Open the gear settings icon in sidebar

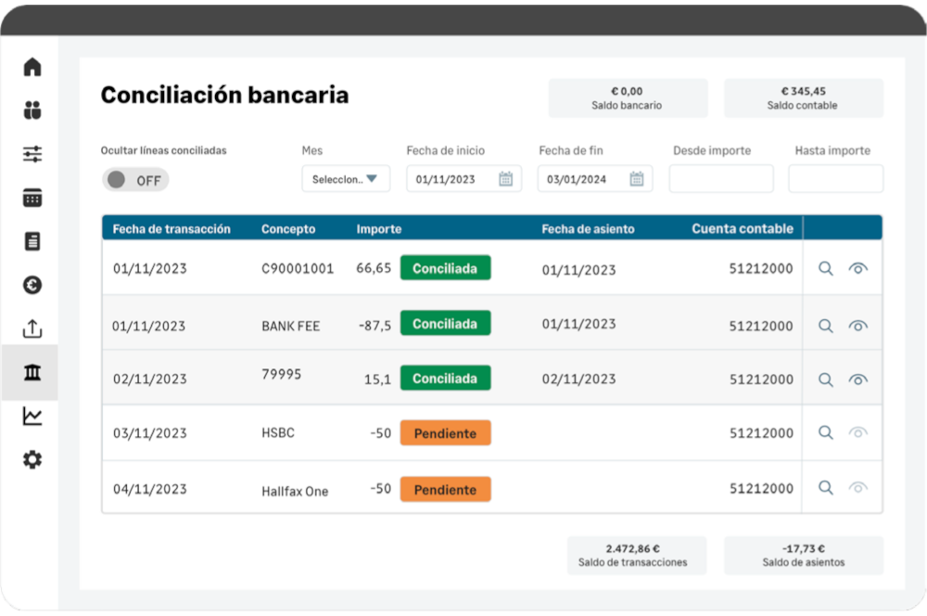(32, 460)
